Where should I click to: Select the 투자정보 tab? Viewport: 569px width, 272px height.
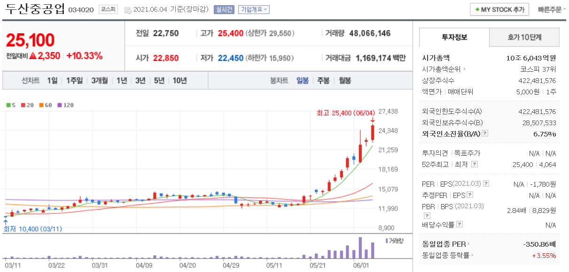454,37
